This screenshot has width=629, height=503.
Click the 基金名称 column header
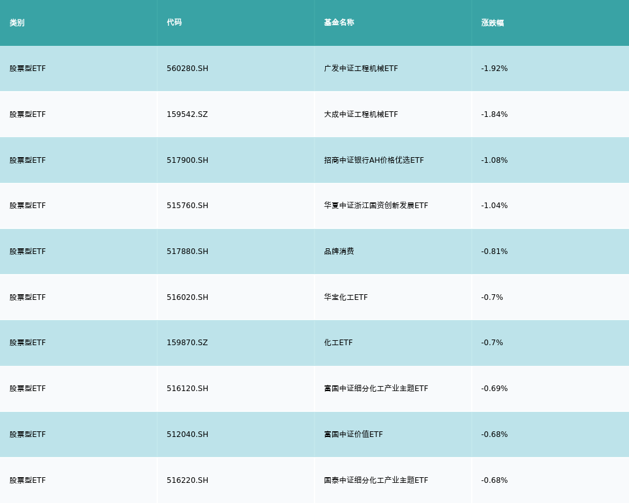tap(339, 23)
